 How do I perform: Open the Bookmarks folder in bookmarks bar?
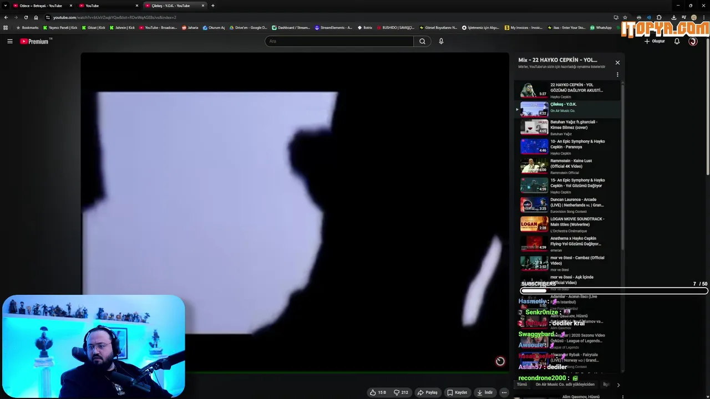coord(28,28)
